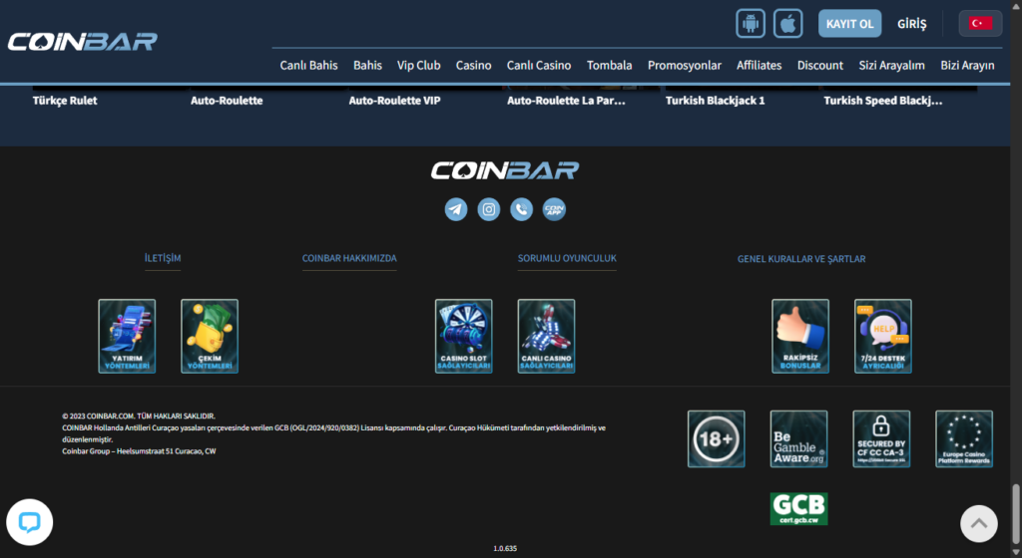Image resolution: width=1022 pixels, height=558 pixels.
Task: Open the Telegram social link
Action: tap(456, 209)
